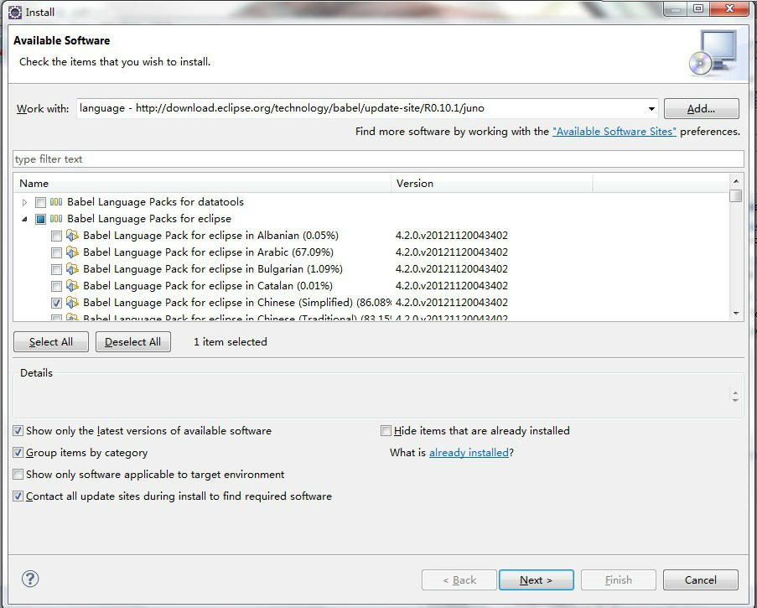
Task: Click the software list scrollbar thumb
Action: pos(736,196)
